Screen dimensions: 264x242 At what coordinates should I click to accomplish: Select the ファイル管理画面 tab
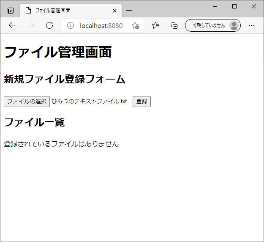[x=71, y=11]
